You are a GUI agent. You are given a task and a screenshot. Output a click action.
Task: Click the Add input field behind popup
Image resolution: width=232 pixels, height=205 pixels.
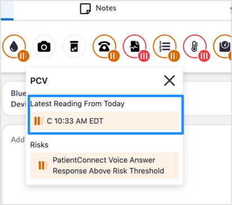click(x=14, y=139)
